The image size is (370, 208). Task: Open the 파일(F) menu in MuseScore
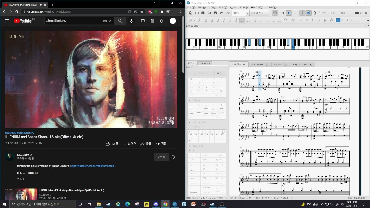pos(191,8)
